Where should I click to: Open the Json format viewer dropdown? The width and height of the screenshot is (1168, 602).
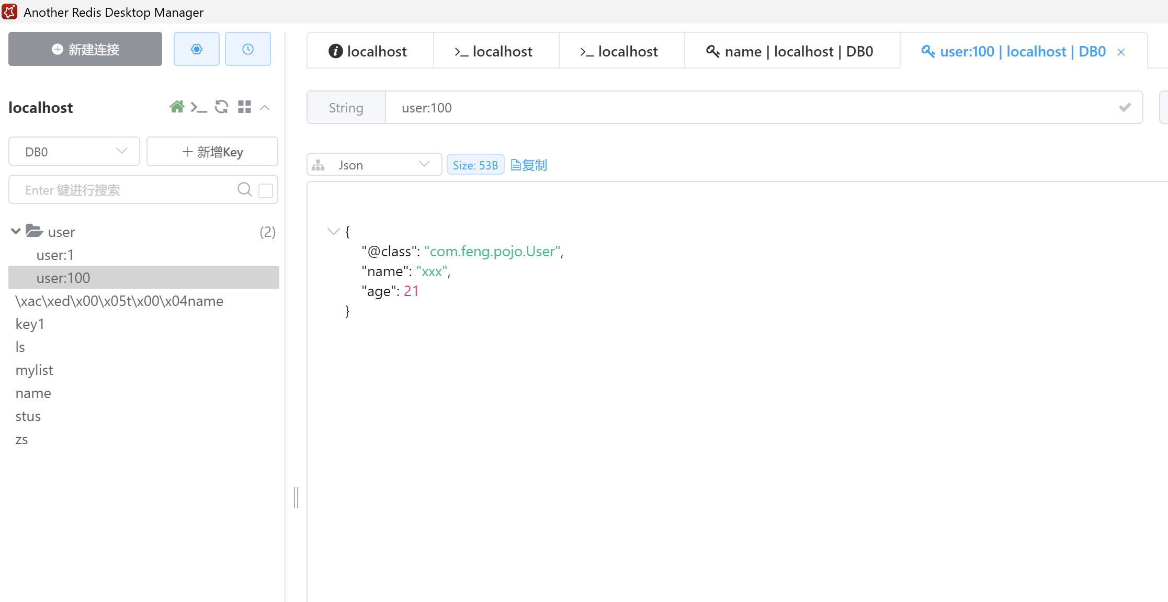[x=374, y=165]
